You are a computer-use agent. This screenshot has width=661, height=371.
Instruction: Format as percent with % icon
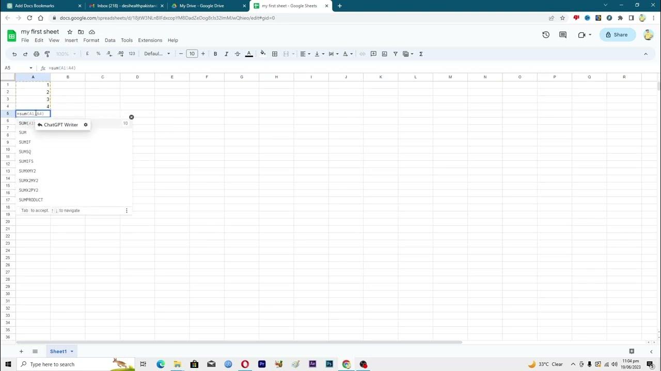[98, 54]
